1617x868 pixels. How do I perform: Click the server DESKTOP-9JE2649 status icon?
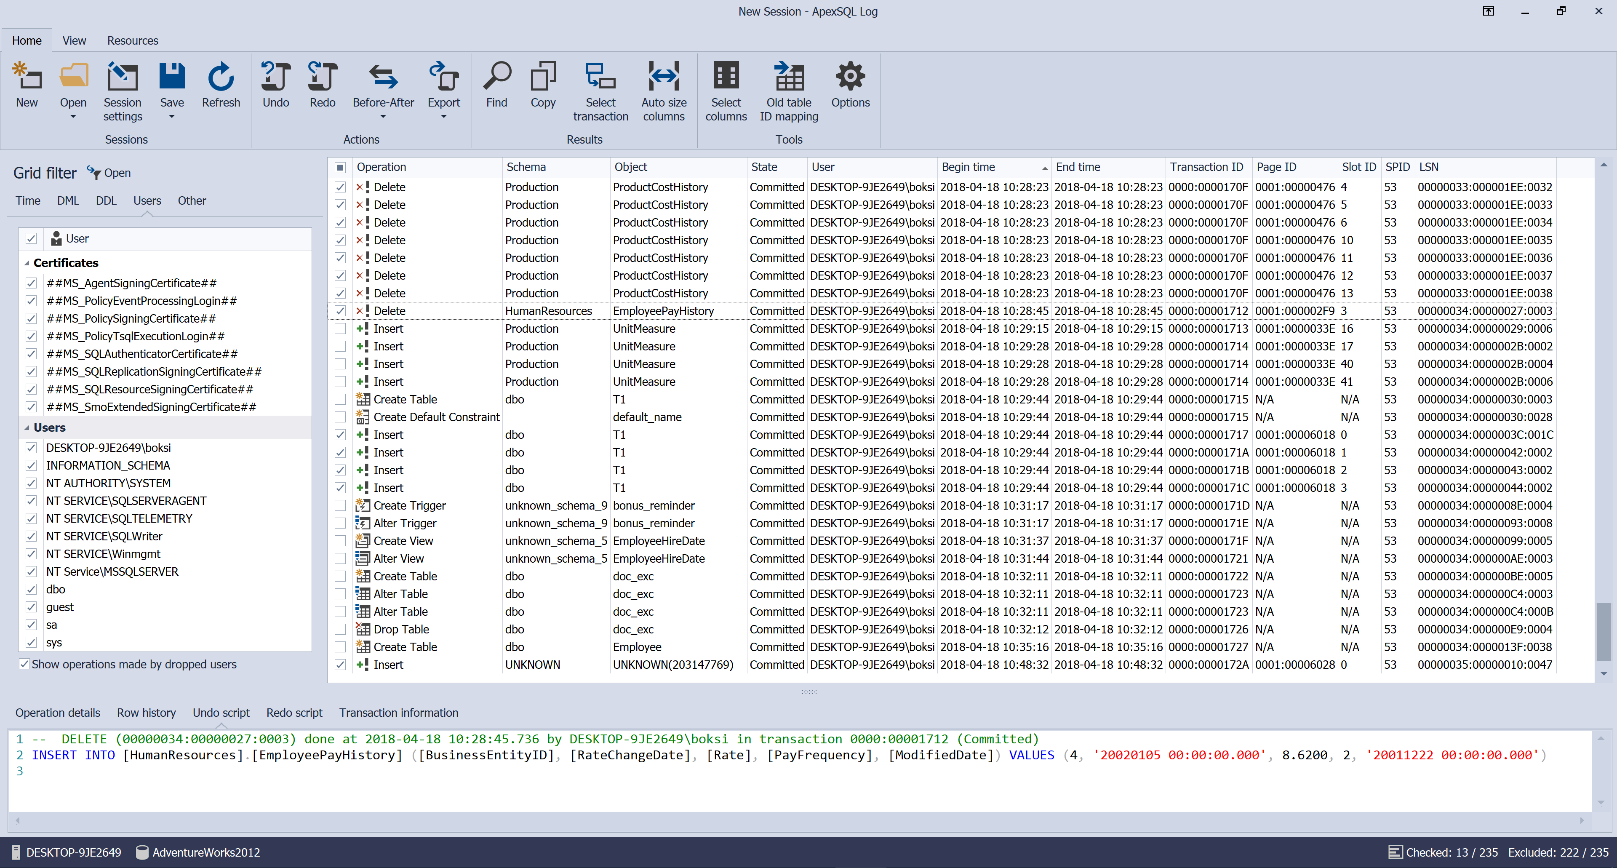click(16, 852)
